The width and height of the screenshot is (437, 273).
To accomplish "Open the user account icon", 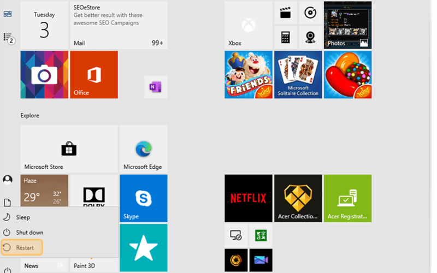I will click(8, 180).
